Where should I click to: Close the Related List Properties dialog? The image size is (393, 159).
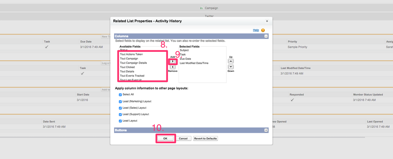click(267, 21)
